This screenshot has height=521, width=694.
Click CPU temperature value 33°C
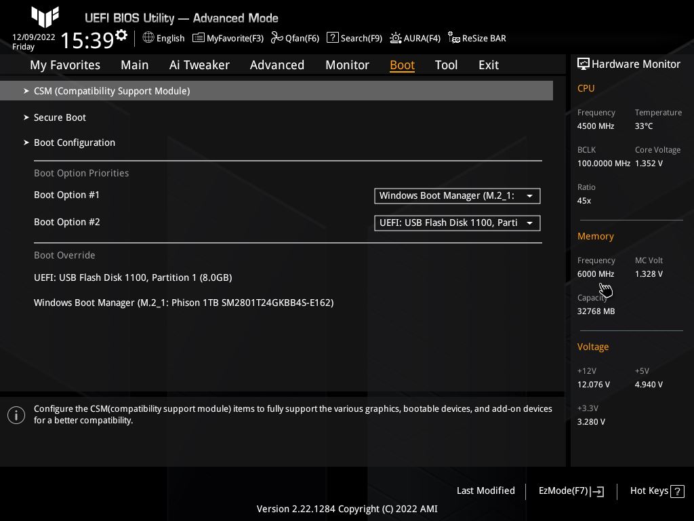644,126
